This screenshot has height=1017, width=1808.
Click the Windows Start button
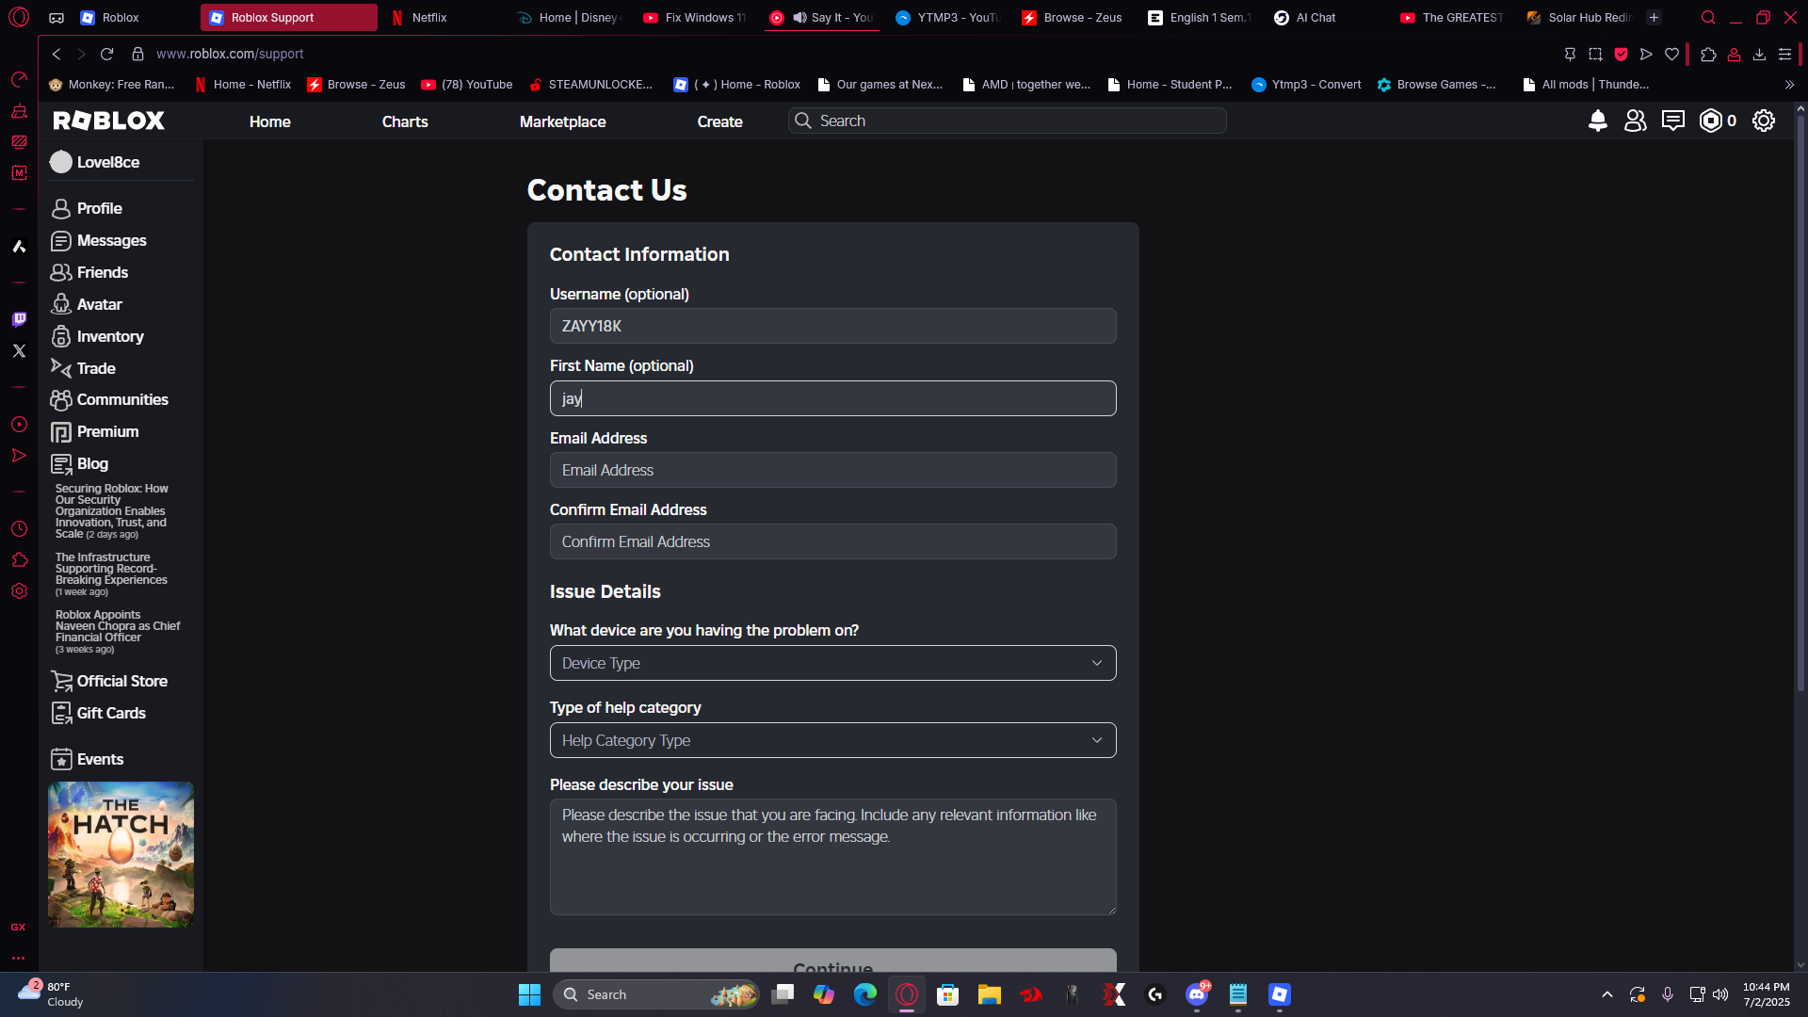pyautogui.click(x=529, y=994)
